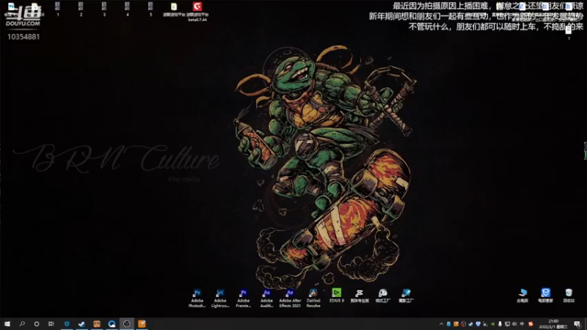Select the desktop folder labeled 3
The width and height of the screenshot is (587, 330).
104,9
